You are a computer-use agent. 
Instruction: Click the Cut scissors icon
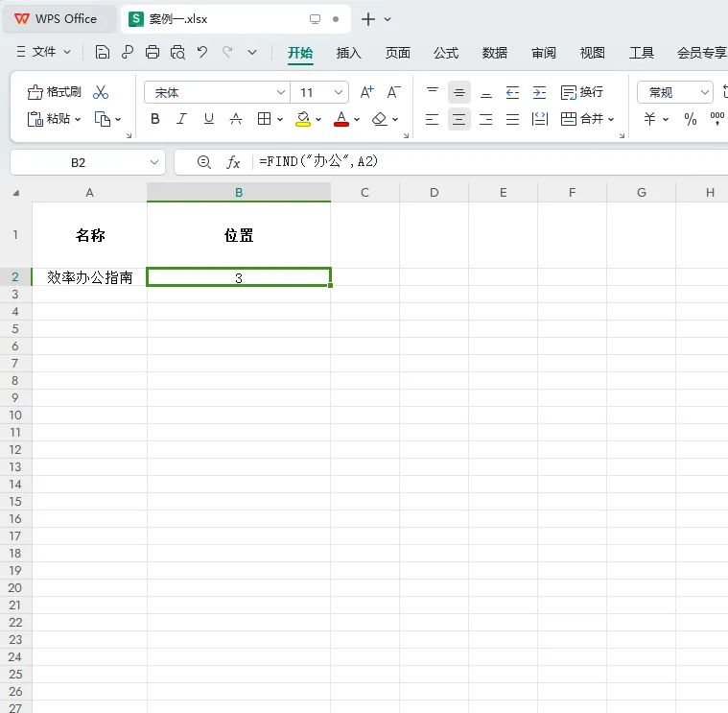[101, 92]
